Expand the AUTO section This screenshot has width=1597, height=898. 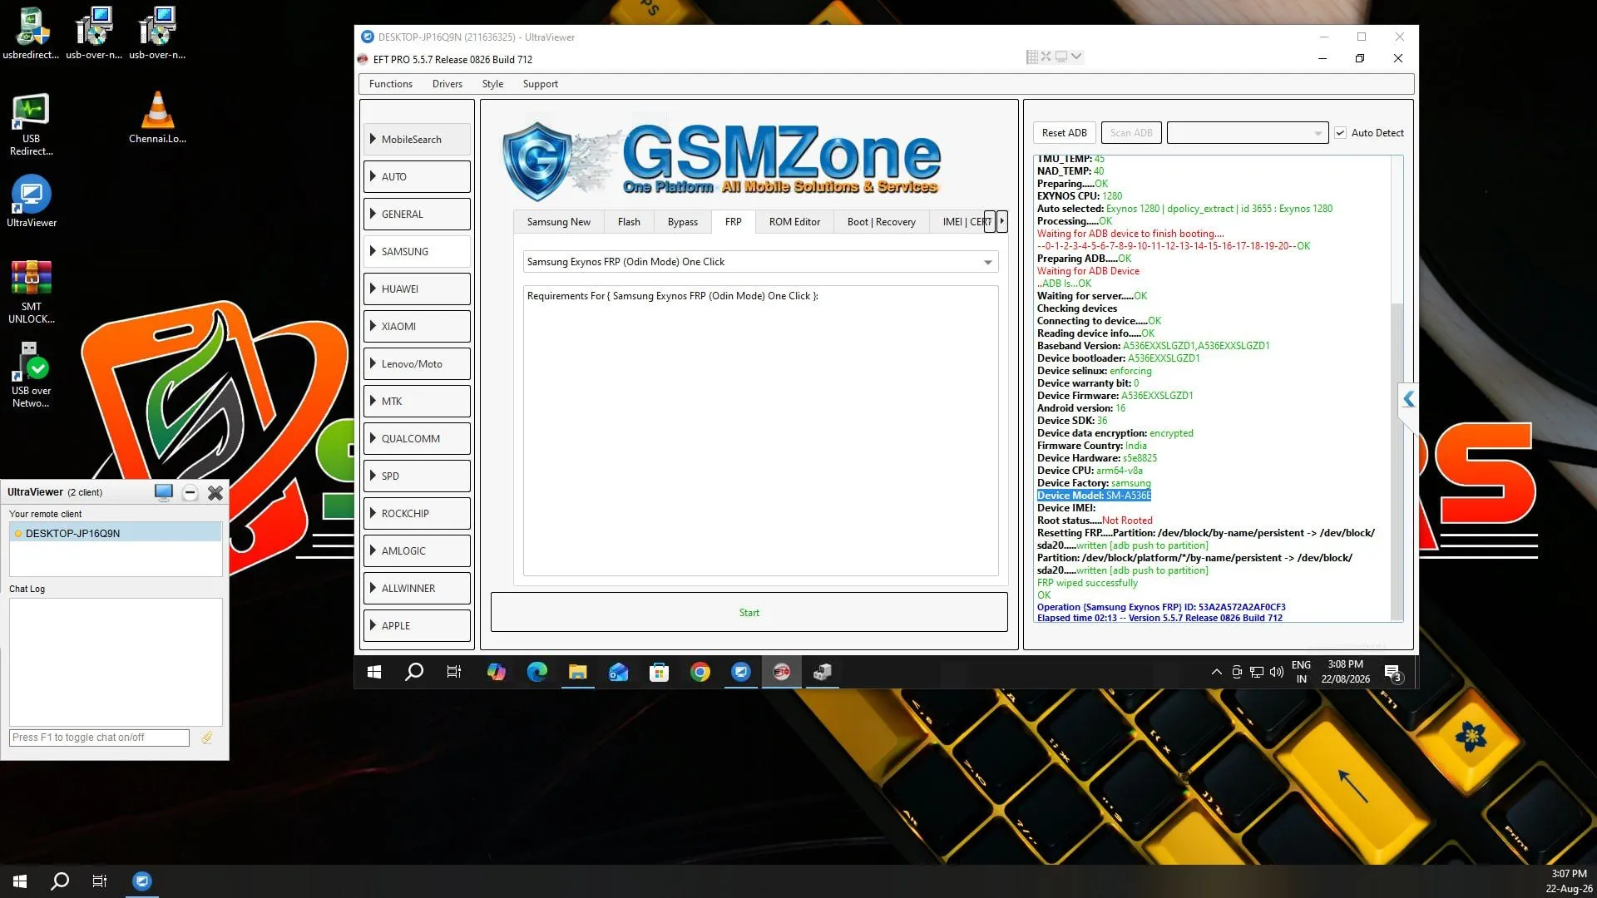click(417, 177)
